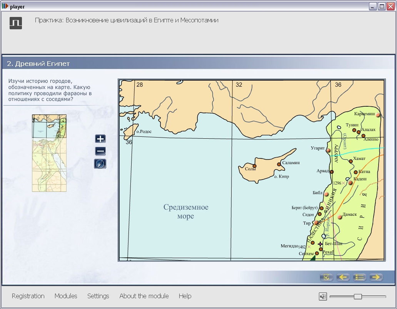
Task: Select the Тир city marker
Action: (316, 223)
